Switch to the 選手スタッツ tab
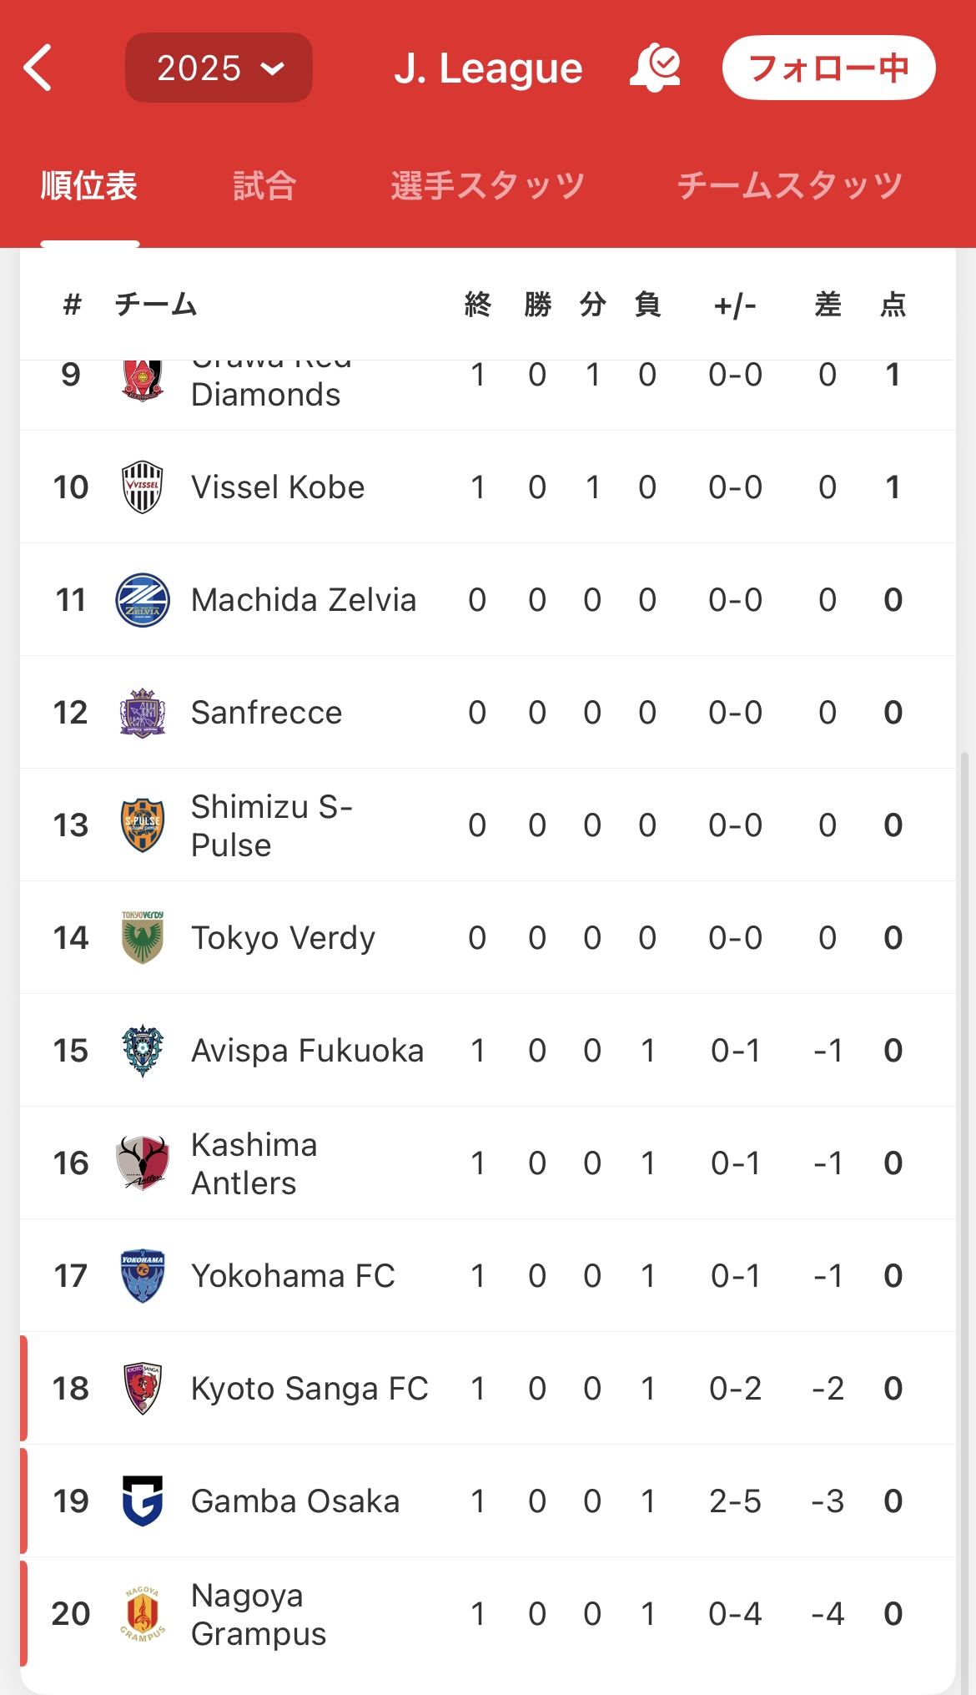This screenshot has height=1695, width=976. point(487,185)
